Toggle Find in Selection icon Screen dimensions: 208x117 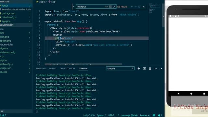139,6
